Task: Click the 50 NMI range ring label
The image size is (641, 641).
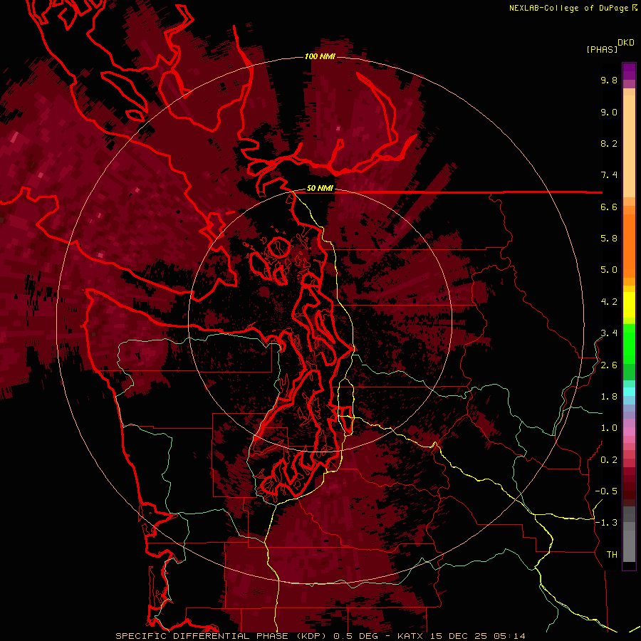Action: 320,189
